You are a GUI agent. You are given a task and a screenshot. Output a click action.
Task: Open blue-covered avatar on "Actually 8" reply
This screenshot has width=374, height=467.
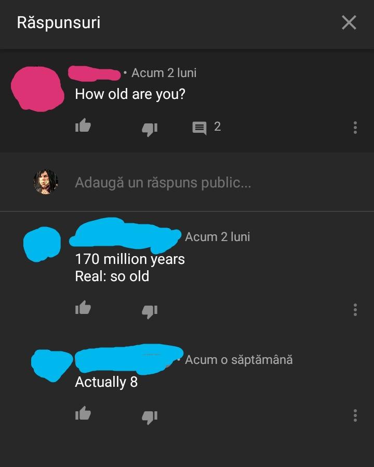[52, 365]
